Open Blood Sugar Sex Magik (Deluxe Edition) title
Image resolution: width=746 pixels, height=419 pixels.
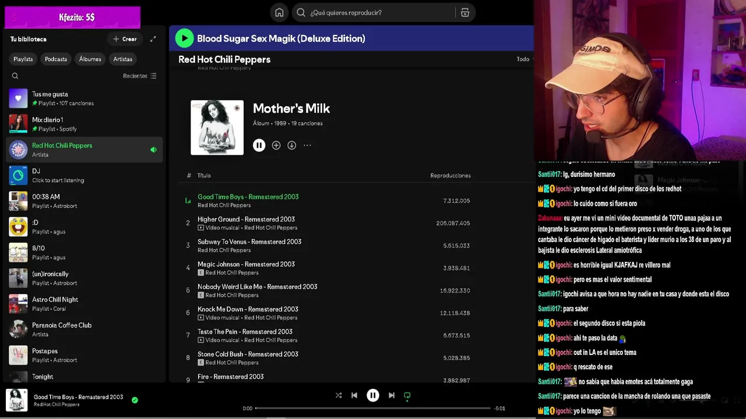281,38
